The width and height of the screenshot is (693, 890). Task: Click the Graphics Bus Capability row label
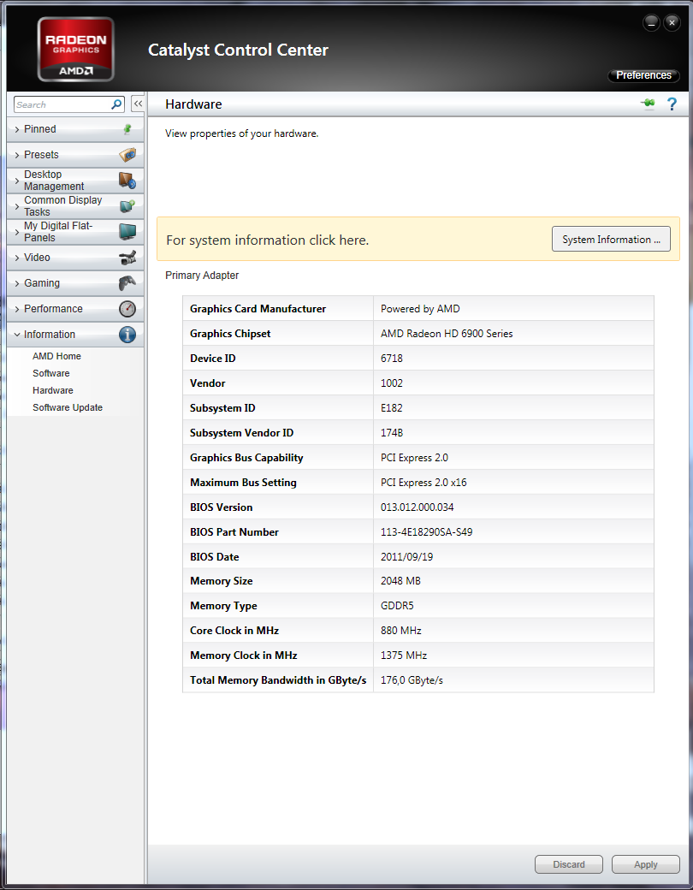tap(246, 458)
